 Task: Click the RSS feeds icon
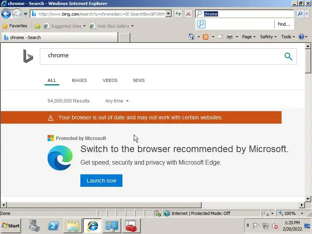tap(206, 37)
